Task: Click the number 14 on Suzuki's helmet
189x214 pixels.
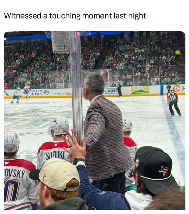Action: 64,131
